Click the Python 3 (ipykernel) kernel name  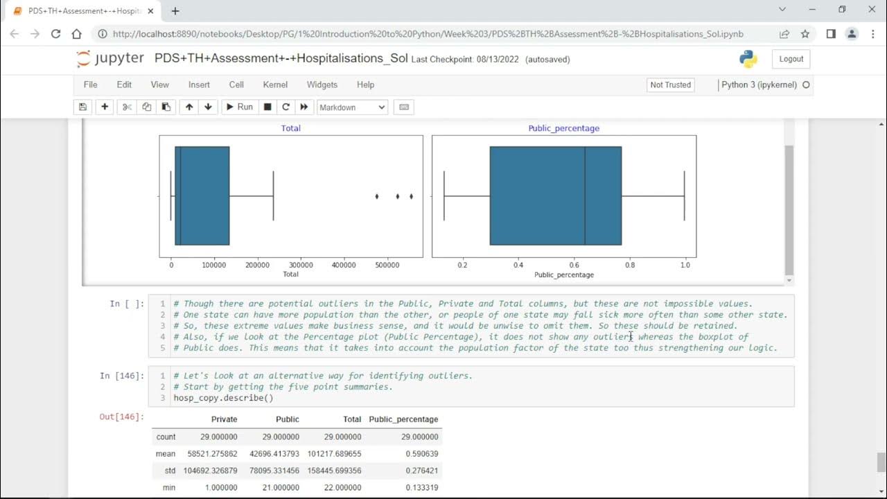[759, 85]
